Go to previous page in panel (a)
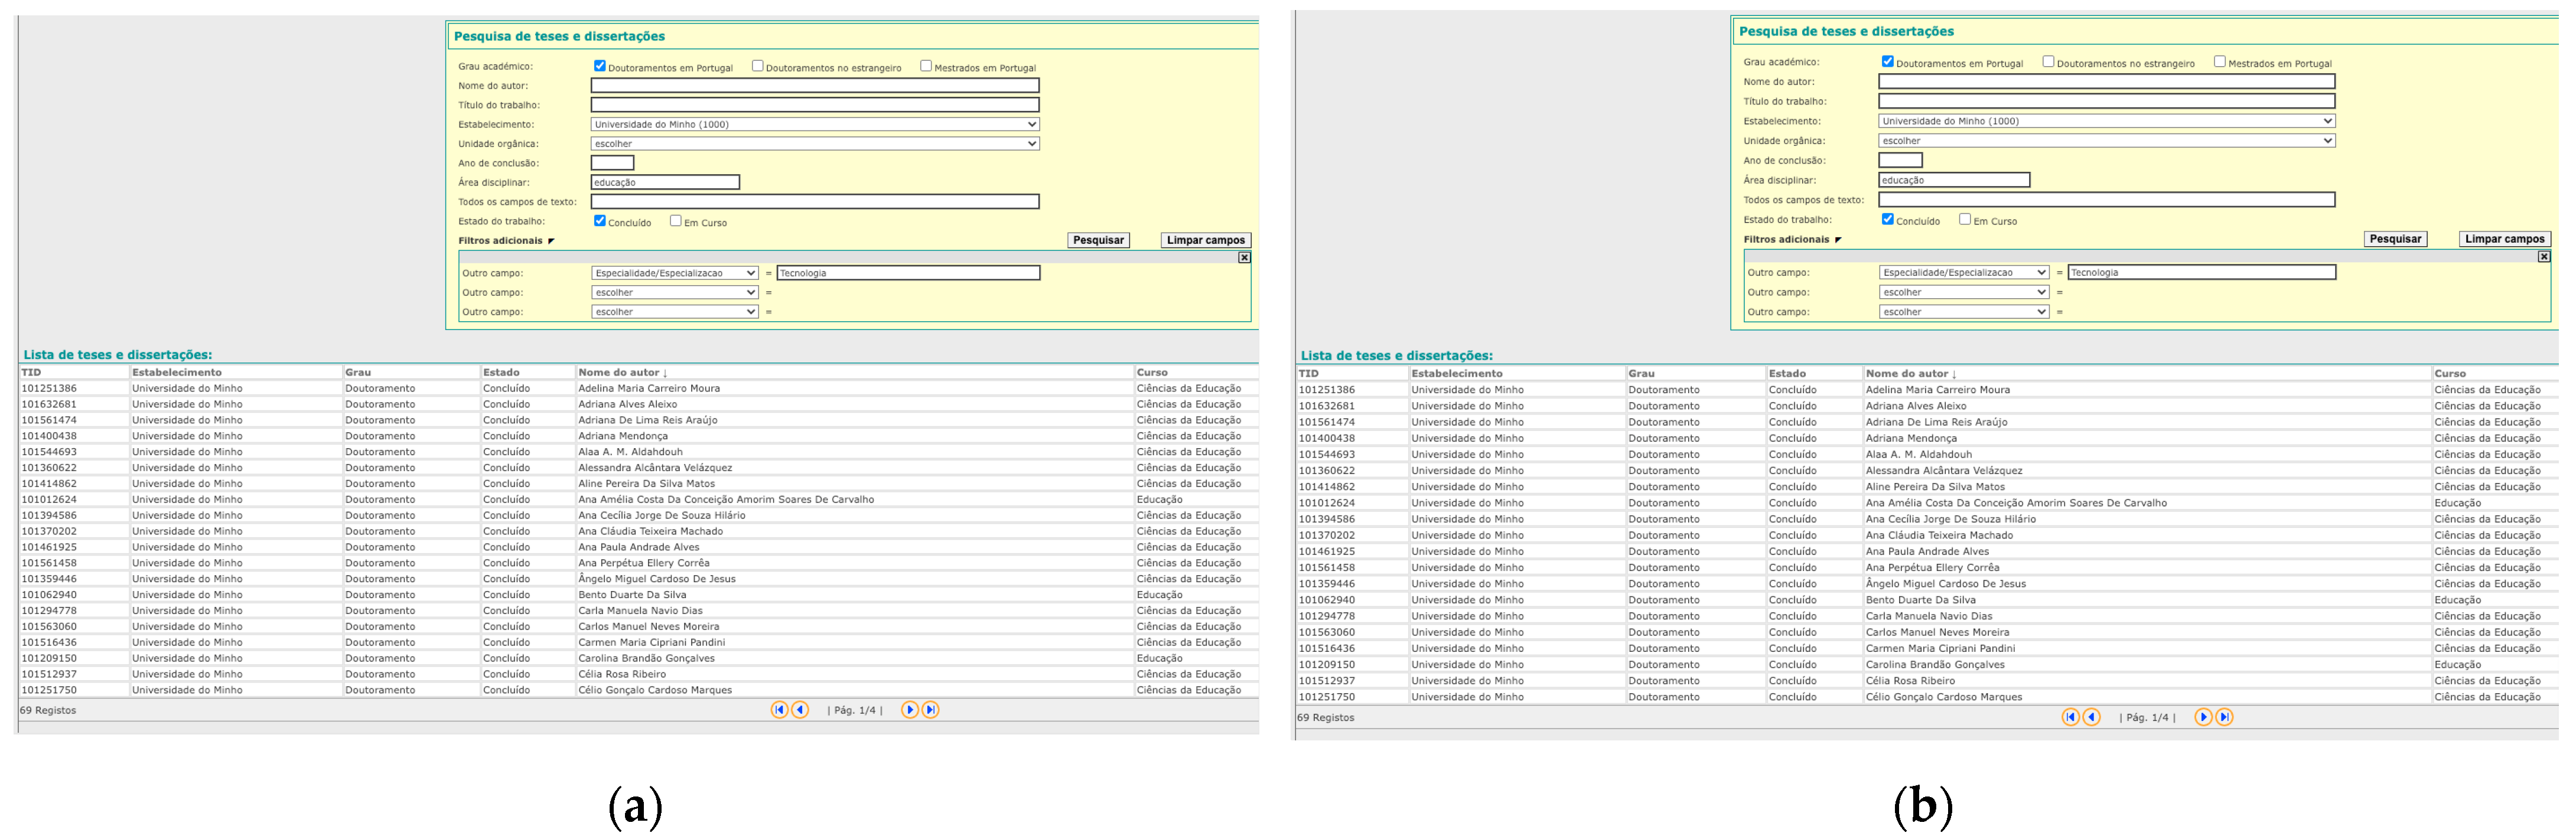 point(800,710)
